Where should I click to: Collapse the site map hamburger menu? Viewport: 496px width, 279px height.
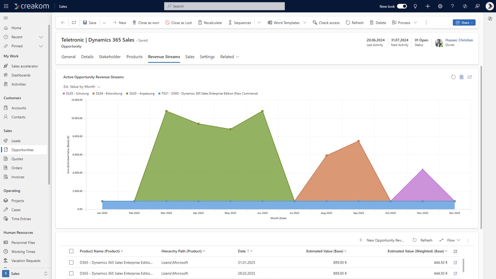pos(6,18)
